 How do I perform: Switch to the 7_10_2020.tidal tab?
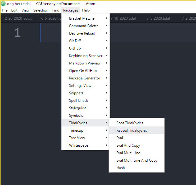click(x=125, y=18)
